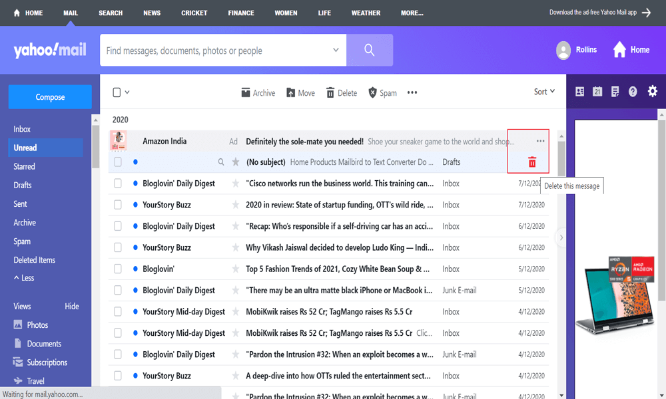Click the magnifier search button
Screen dimensions: 666x399
[369, 51]
